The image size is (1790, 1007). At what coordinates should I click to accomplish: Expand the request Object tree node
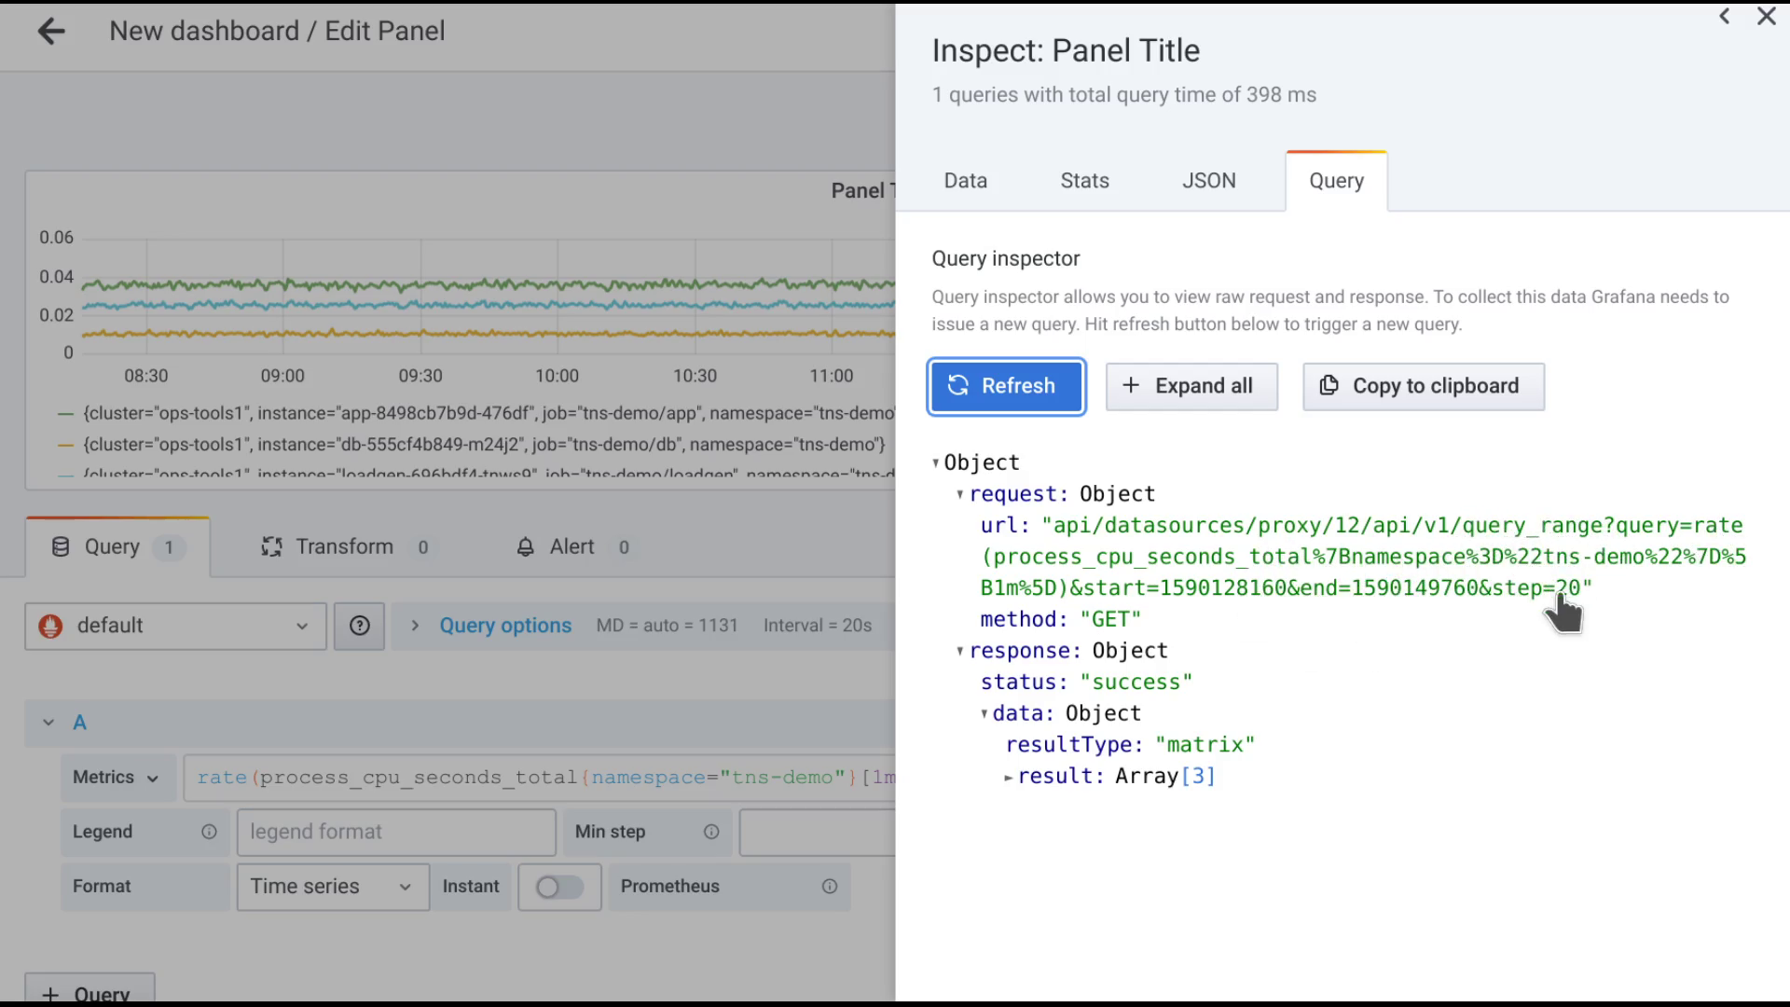coord(959,493)
